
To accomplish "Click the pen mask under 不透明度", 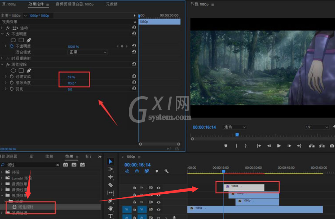I will coord(29,40).
